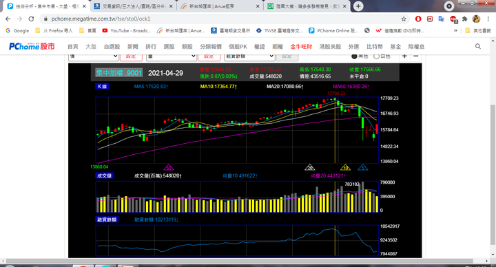Screen dimensions: 496x267
Task: Click the yellow MA10 triangle marker
Action: click(345, 167)
